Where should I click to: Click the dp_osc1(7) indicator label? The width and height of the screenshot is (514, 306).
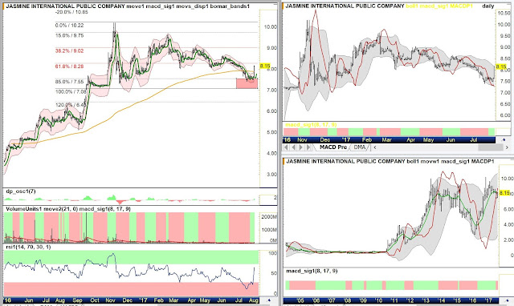(20, 191)
